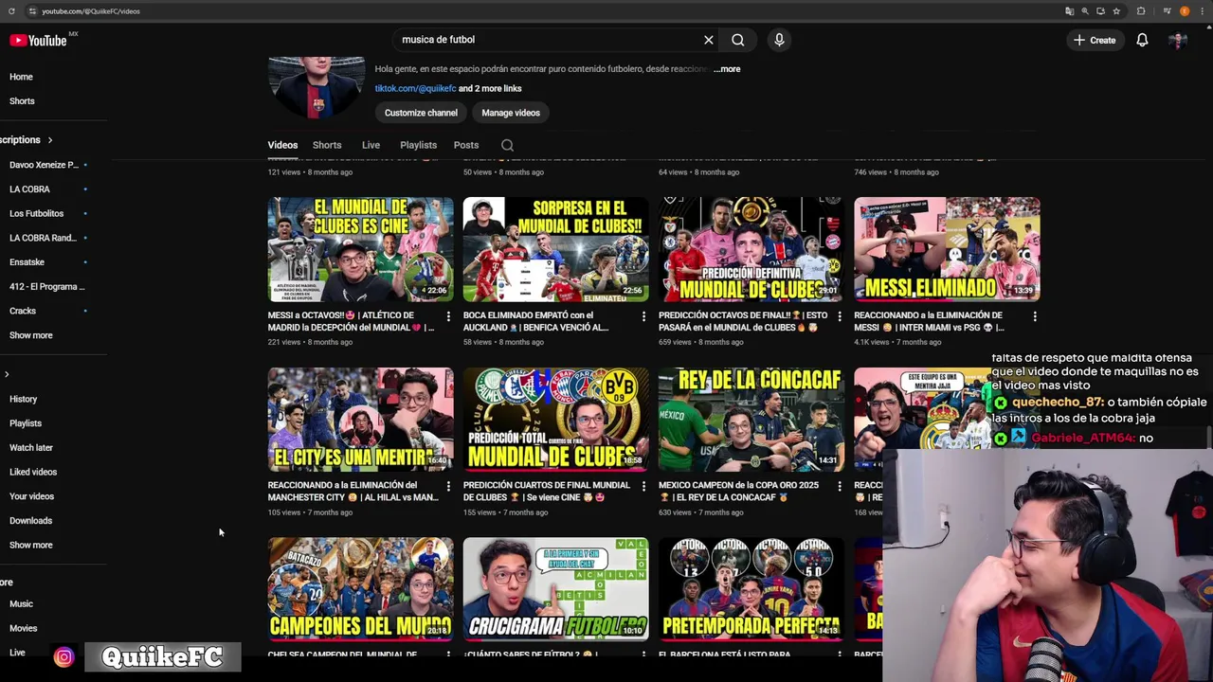Open MESSI ELIMINADO video thumbnail
The image size is (1213, 682).
tap(947, 249)
